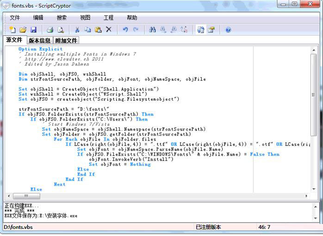This screenshot has height=236, width=323.
Task: Close the ScriptCryptor window
Action: [x=310, y=4]
